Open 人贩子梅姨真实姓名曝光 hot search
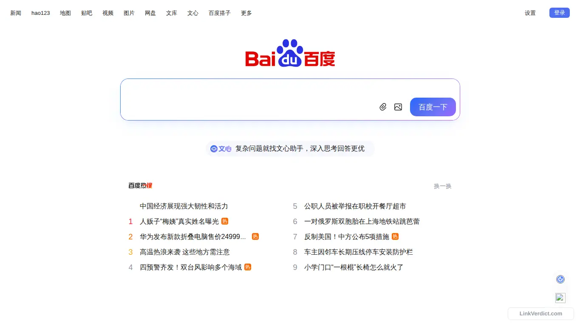Image resolution: width=580 pixels, height=326 pixels. (179, 222)
